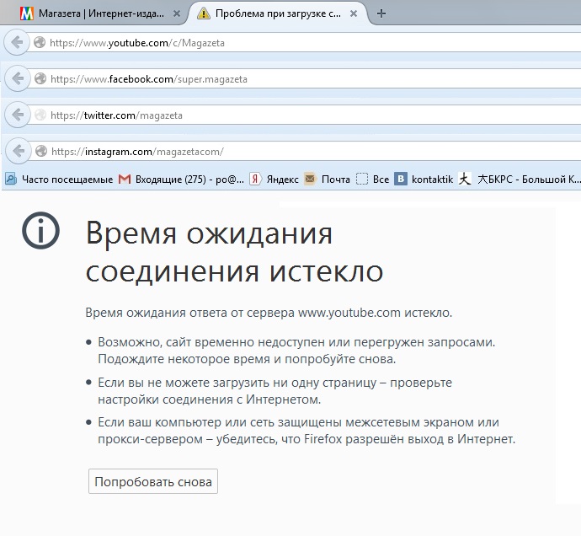Focus the instagram.com/magazetacom address field
Image resolution: width=581 pixels, height=536 pixels.
pyautogui.click(x=306, y=152)
